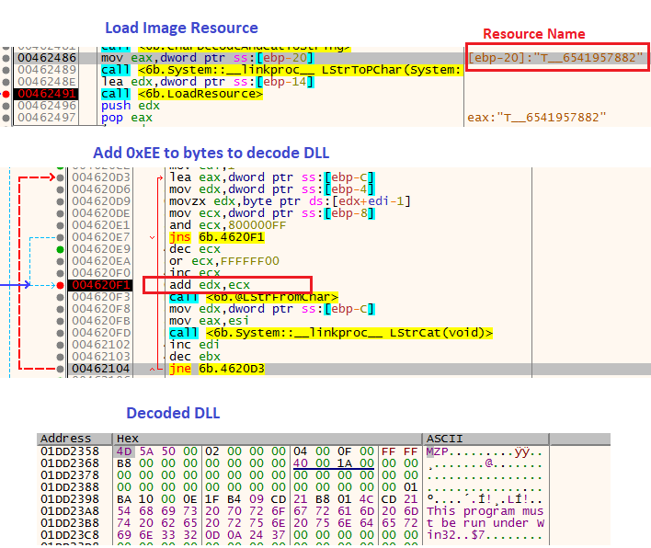The width and height of the screenshot is (651, 548).
Task: Click the lea edx,[ebp-14] instruction
Action: coord(208,82)
